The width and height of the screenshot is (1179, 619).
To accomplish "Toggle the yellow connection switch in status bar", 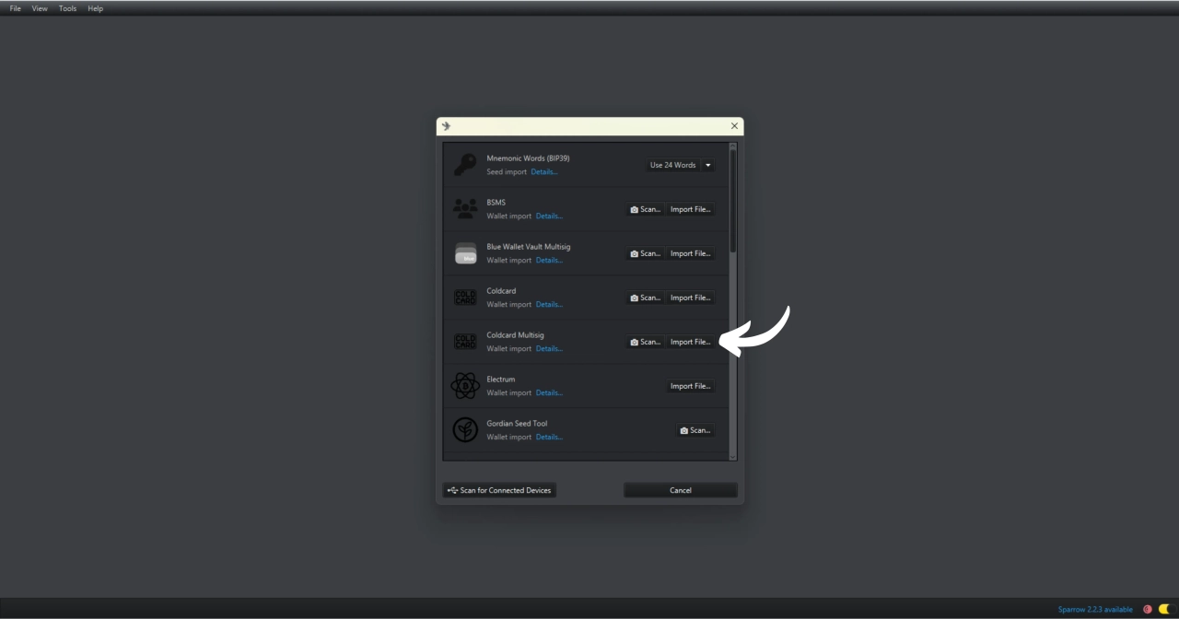I will [1166, 609].
